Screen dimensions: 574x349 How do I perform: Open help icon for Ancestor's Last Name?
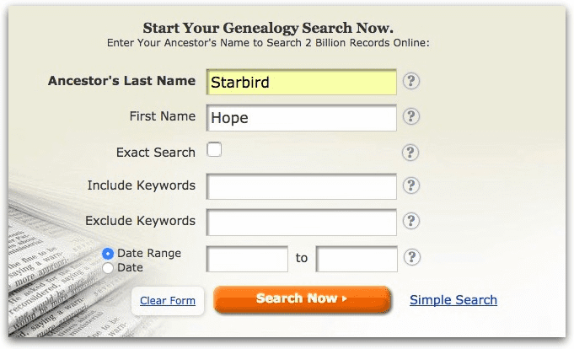(411, 81)
